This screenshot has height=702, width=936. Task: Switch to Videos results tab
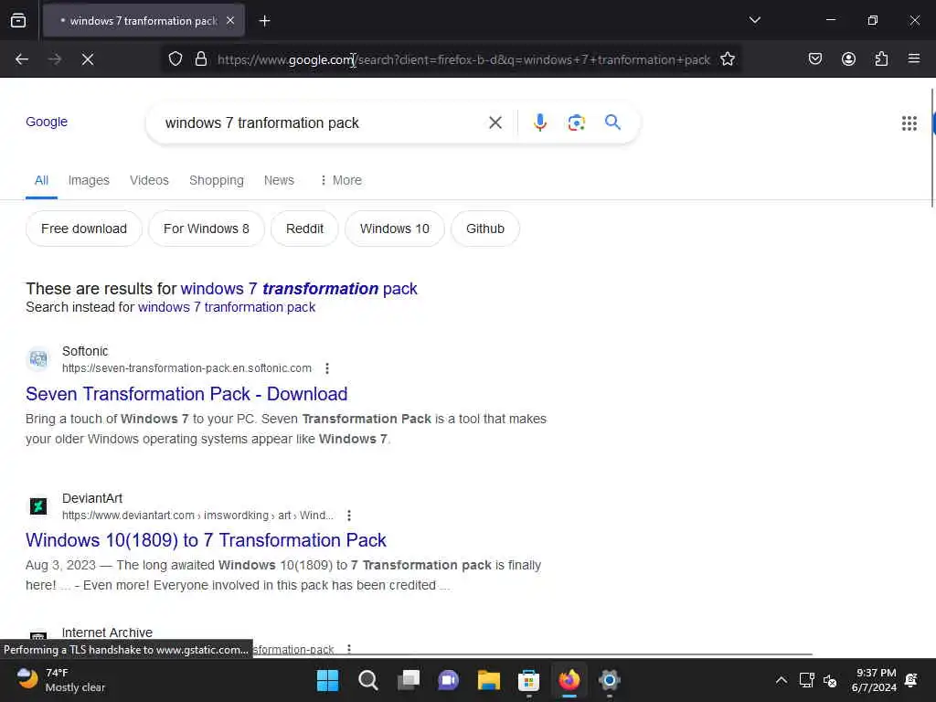[x=149, y=180]
